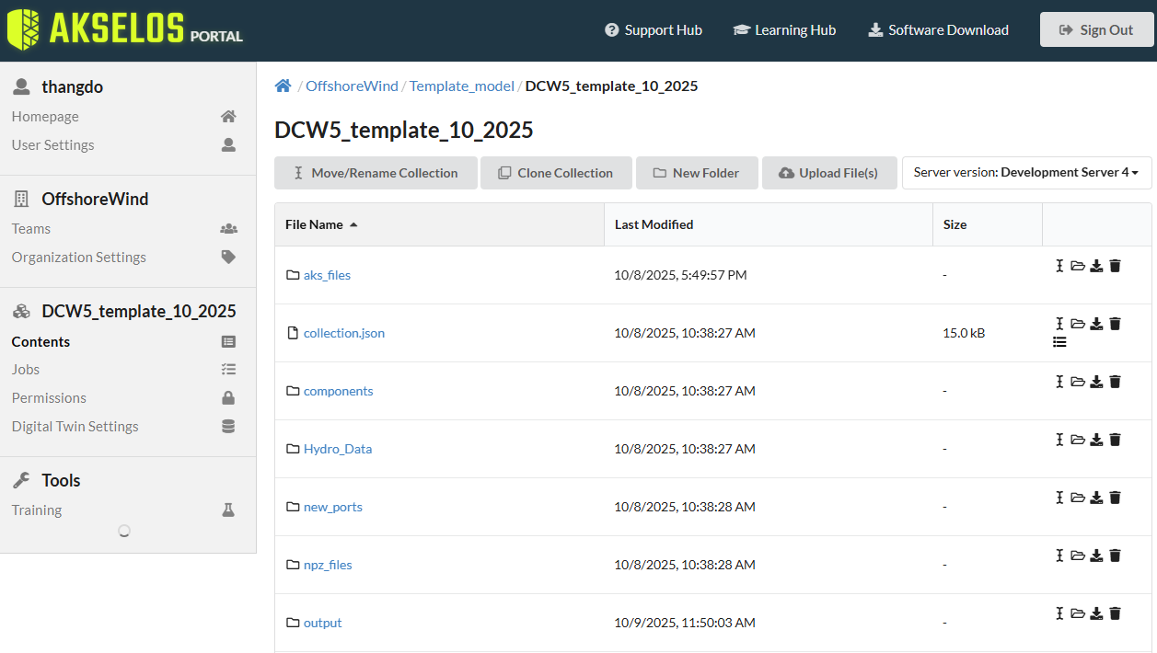Select Contents in the collection sidebar

click(40, 342)
